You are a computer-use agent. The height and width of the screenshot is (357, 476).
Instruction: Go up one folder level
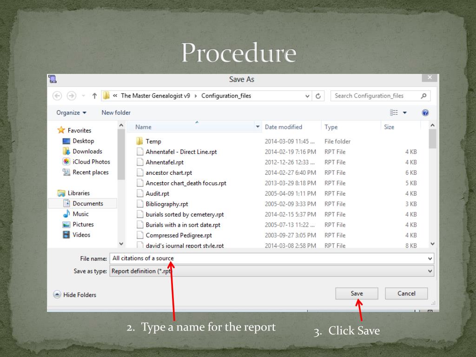(x=94, y=96)
